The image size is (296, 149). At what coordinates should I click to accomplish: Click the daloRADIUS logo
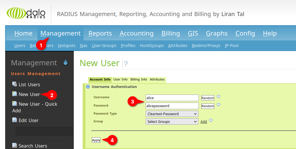point(26,13)
